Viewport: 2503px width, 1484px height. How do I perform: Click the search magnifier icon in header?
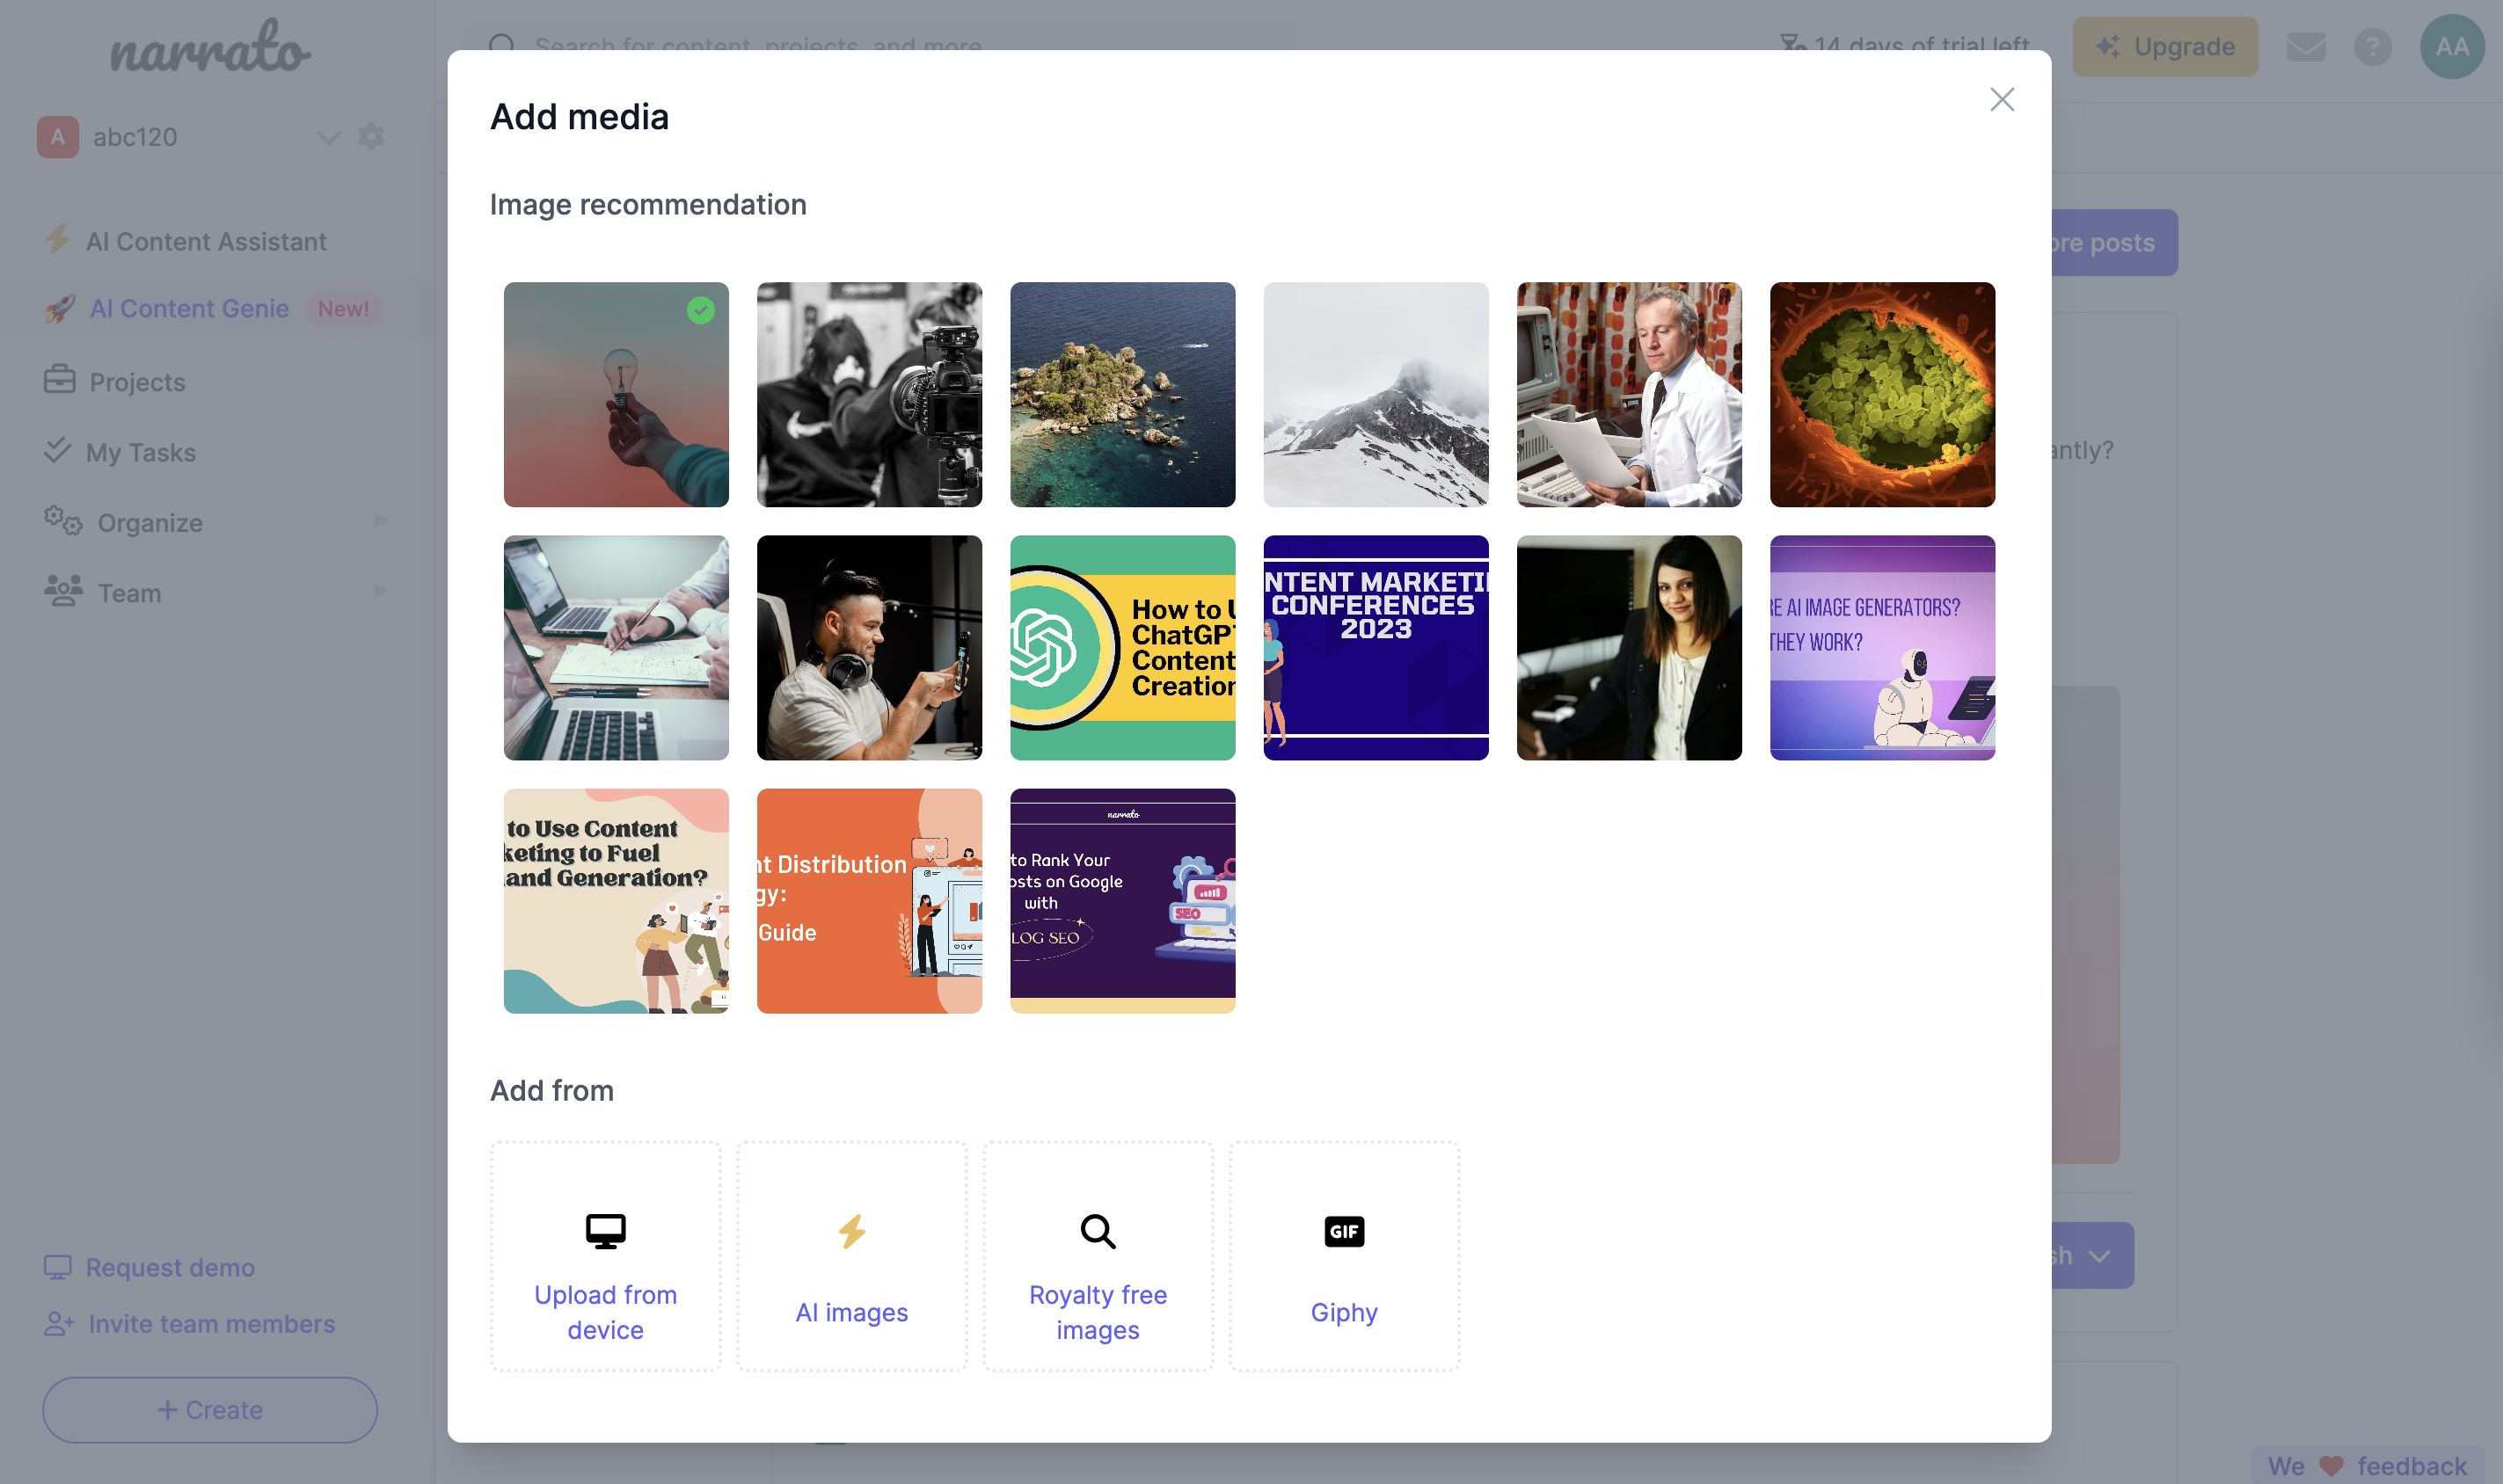pyautogui.click(x=502, y=46)
